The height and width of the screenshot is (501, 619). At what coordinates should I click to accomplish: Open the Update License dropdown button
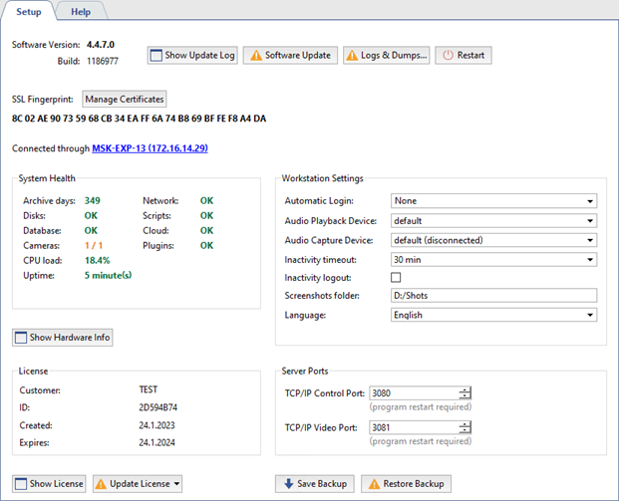pyautogui.click(x=138, y=483)
